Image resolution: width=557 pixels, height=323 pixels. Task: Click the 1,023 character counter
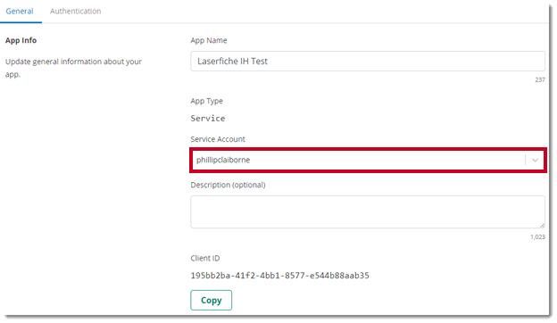click(537, 237)
